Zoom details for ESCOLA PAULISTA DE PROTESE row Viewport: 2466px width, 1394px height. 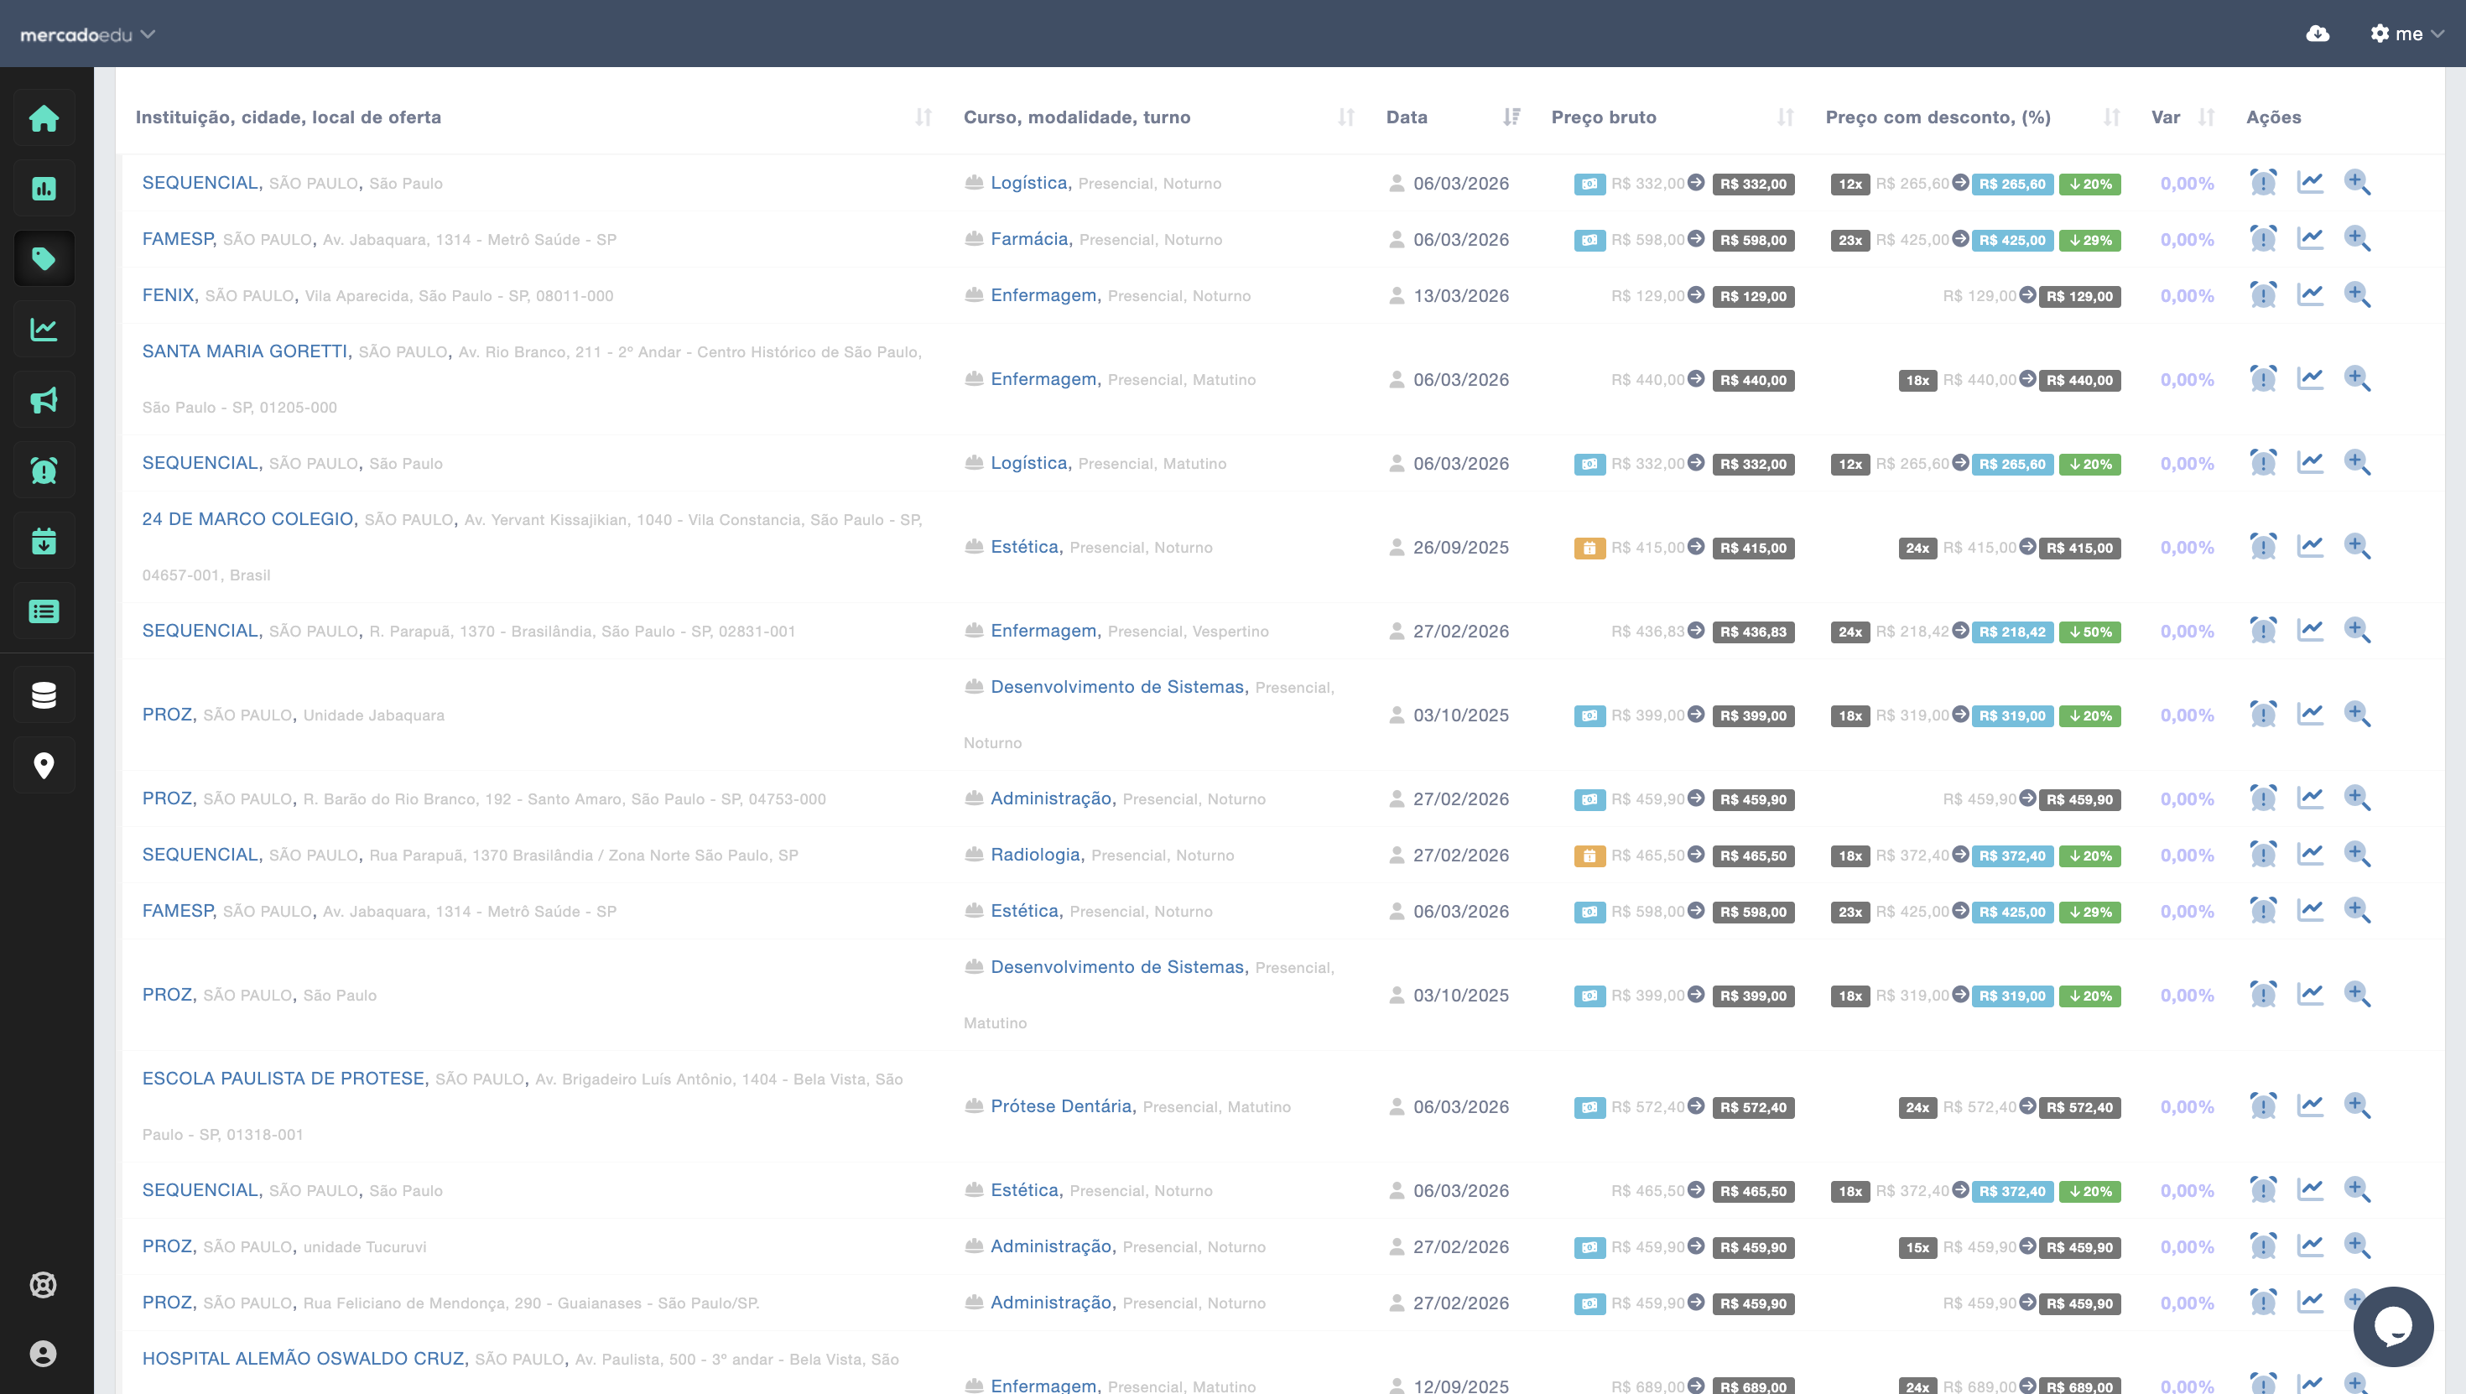[2357, 1105]
